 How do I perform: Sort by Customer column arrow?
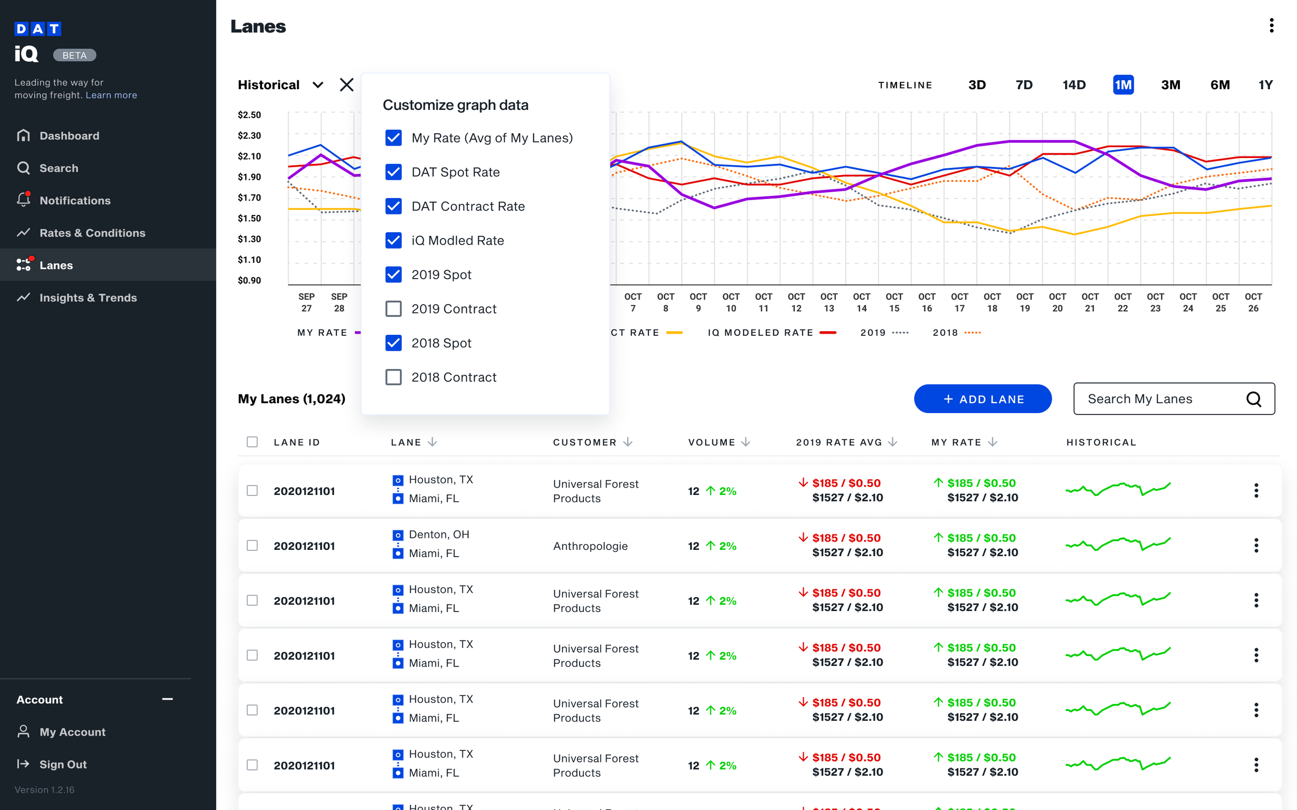pyautogui.click(x=628, y=442)
